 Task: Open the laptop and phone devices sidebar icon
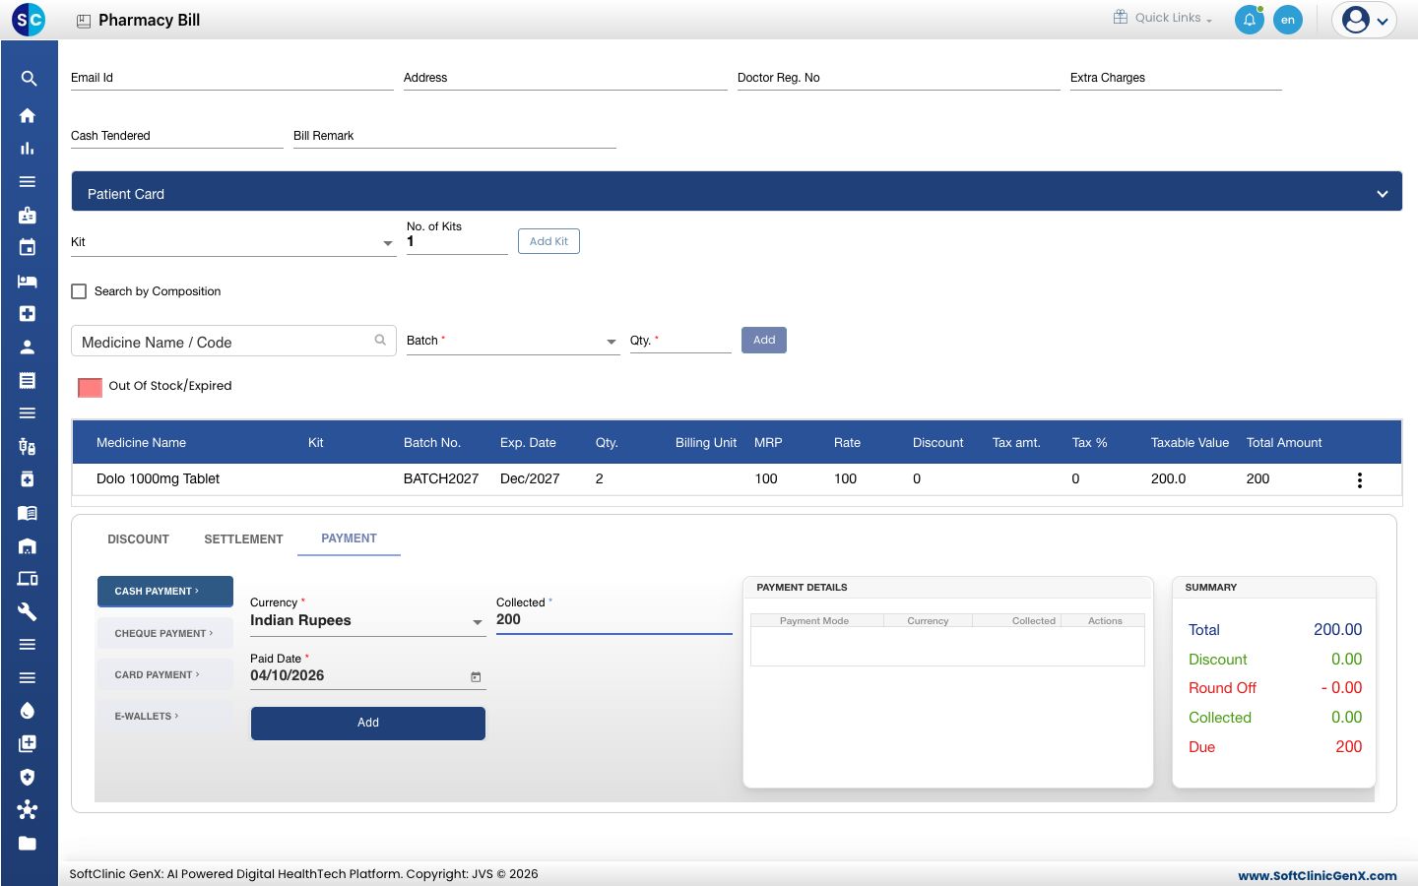[28, 579]
